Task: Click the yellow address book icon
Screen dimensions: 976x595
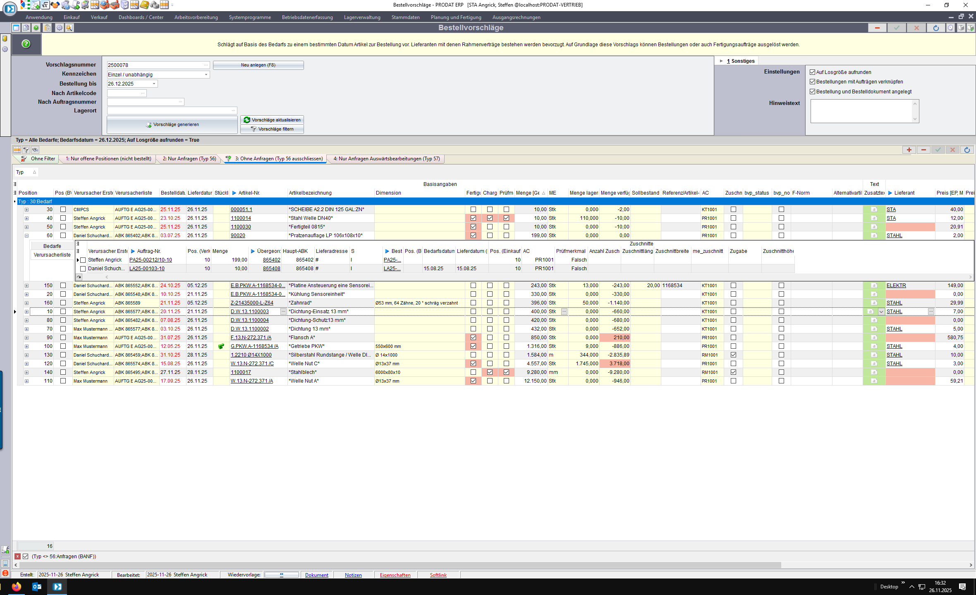Action: coord(144,5)
